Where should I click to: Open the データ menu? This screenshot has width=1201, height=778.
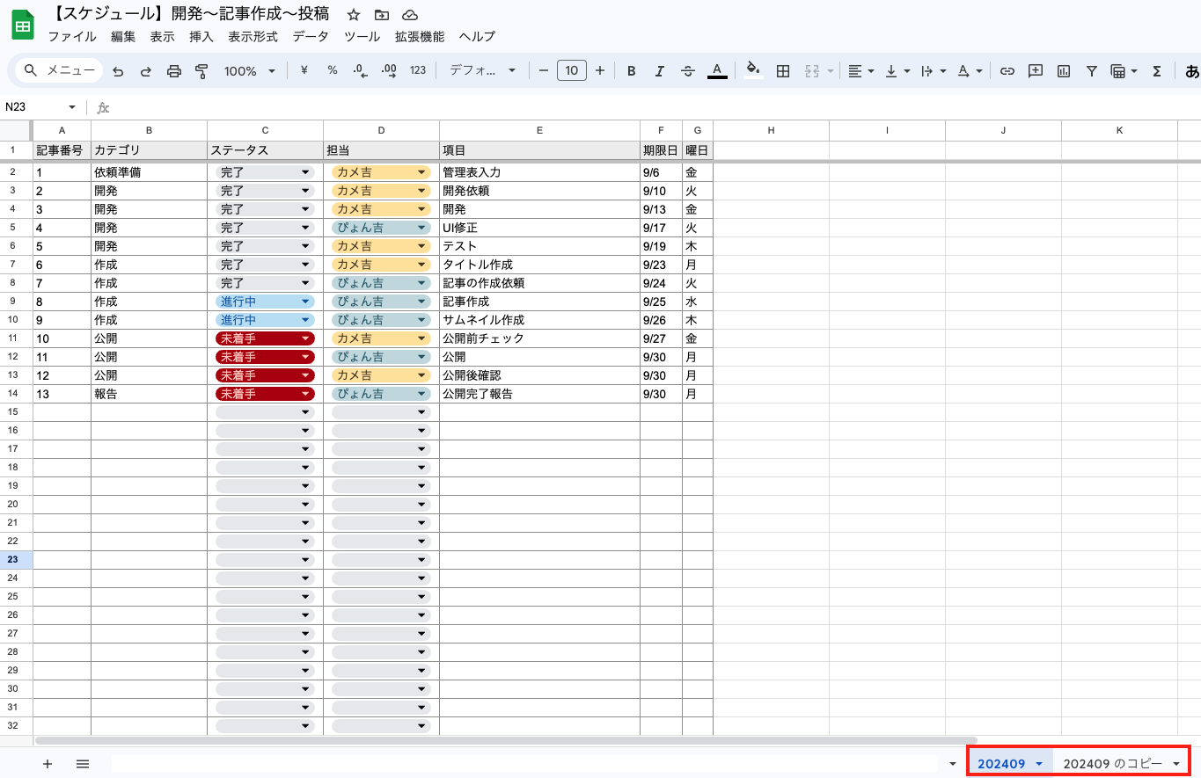311,37
